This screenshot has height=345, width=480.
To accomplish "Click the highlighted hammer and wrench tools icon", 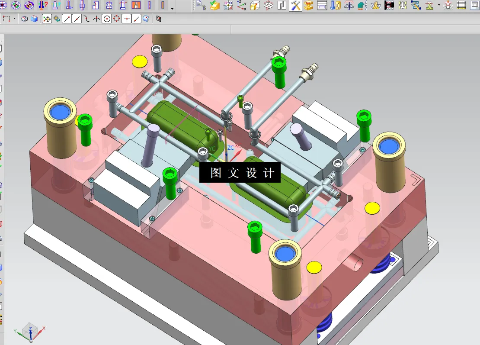I will tap(295, 5).
